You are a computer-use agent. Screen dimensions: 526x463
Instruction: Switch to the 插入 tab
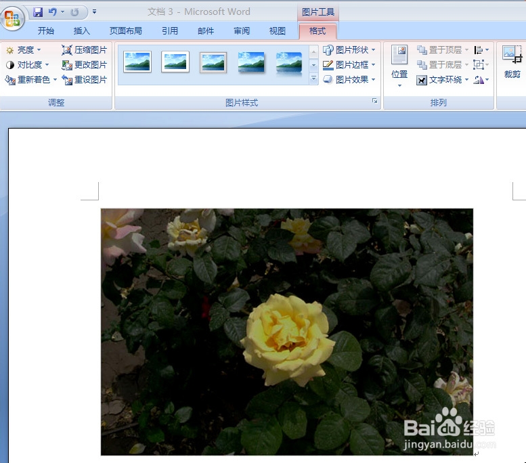pos(82,31)
